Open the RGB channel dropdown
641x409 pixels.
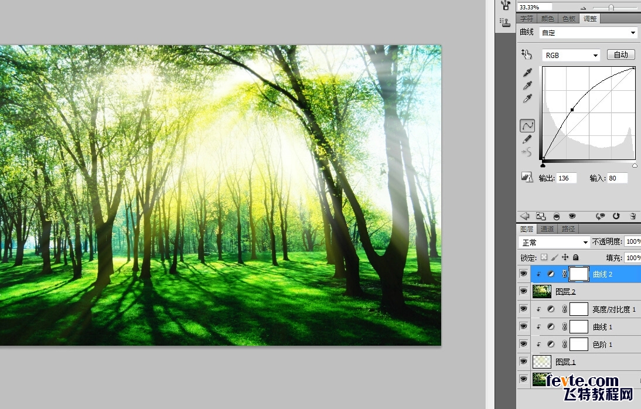pyautogui.click(x=571, y=55)
